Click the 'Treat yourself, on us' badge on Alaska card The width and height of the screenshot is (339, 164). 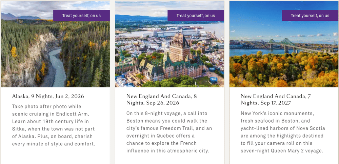tap(81, 16)
